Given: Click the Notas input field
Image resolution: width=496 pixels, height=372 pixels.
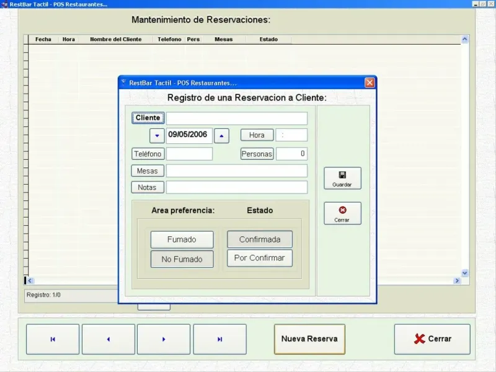Looking at the screenshot, I should pyautogui.click(x=237, y=187).
